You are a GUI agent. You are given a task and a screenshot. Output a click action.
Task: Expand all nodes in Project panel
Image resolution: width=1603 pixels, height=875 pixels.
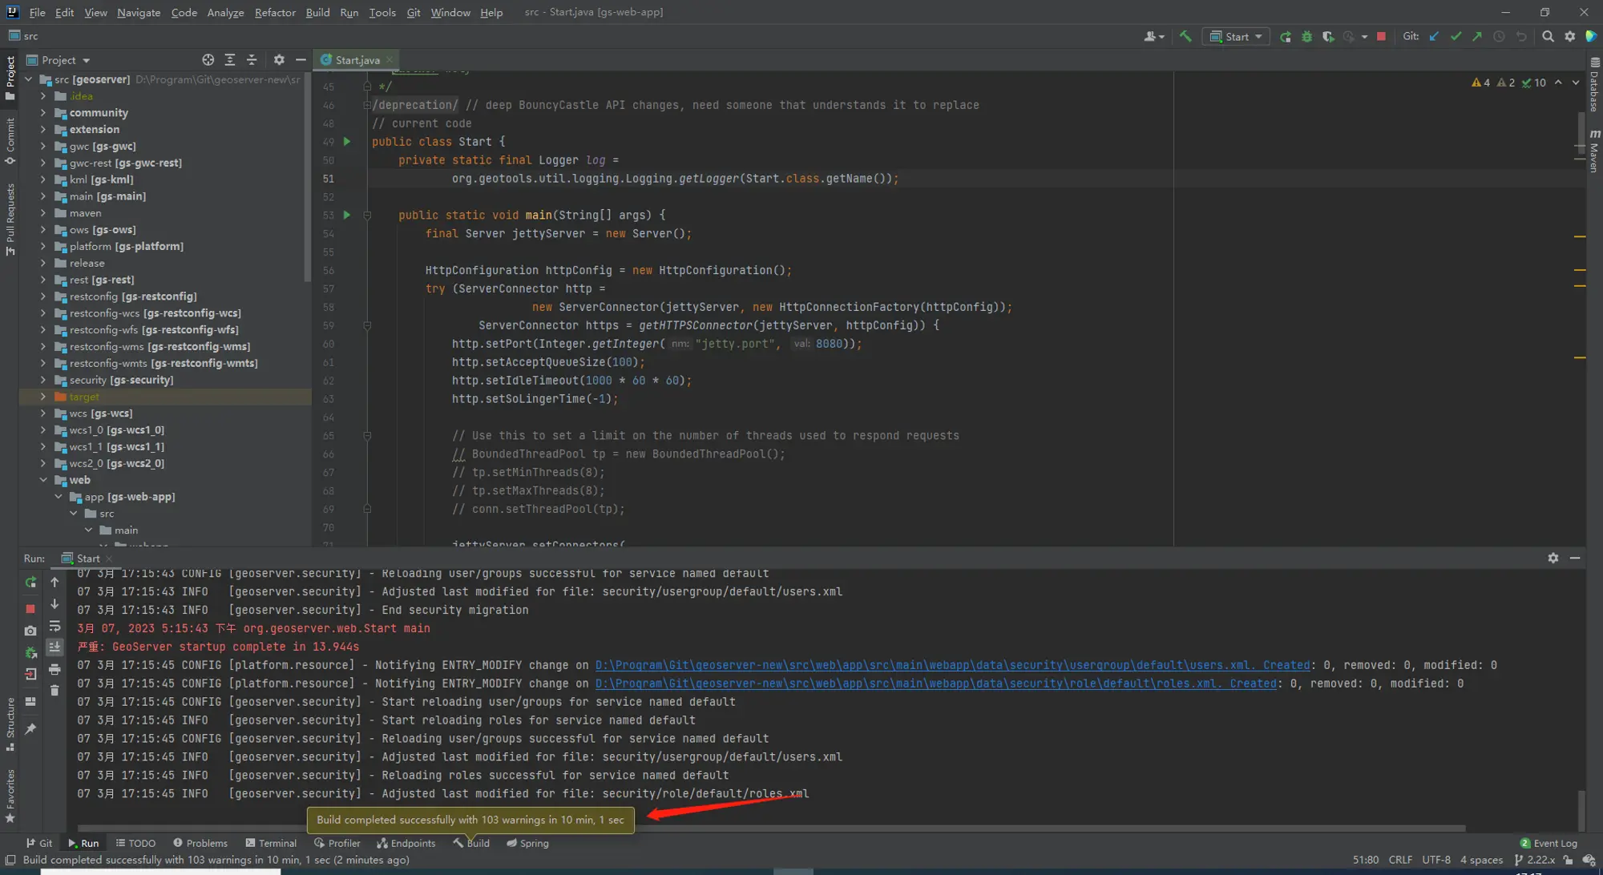point(230,60)
